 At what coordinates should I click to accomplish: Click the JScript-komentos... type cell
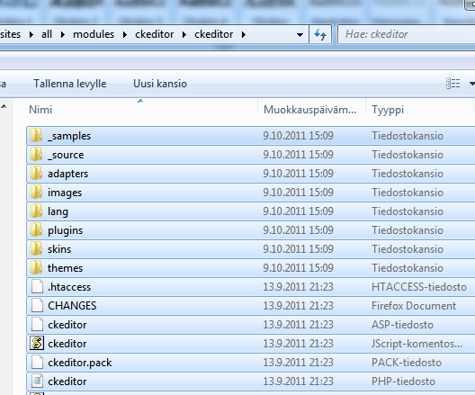click(417, 344)
